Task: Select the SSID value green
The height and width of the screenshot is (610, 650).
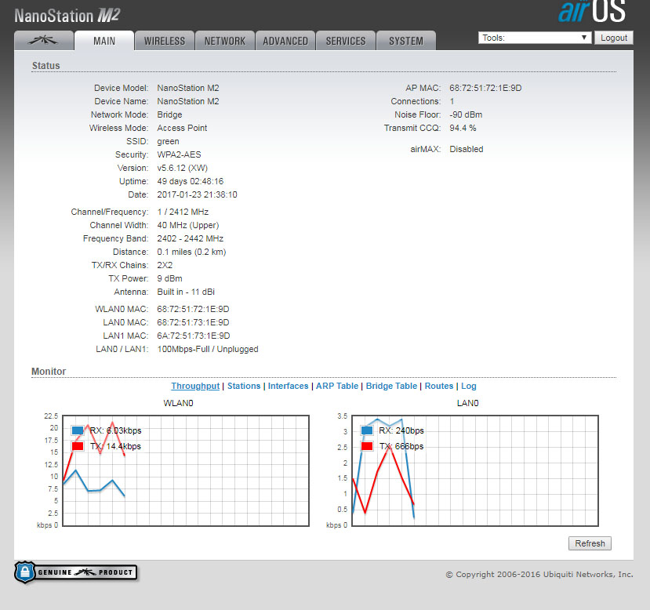Action: click(x=168, y=141)
